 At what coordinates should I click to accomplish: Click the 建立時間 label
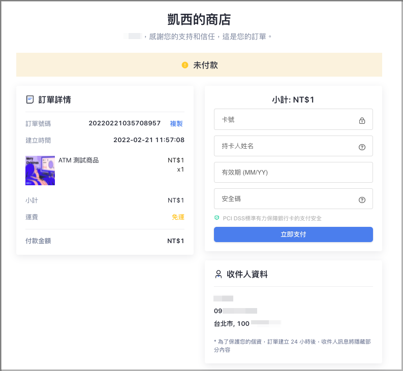(38, 141)
